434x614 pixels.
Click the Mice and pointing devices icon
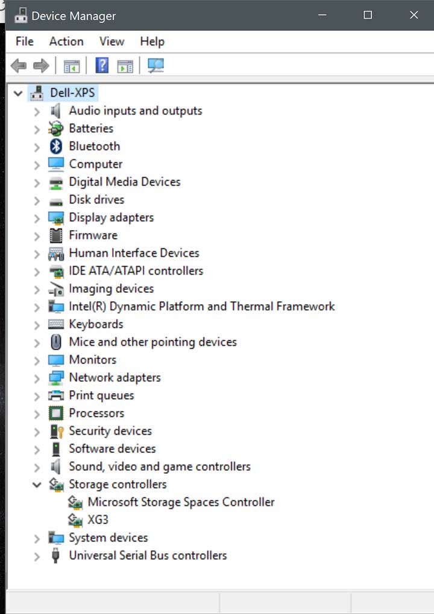(56, 342)
